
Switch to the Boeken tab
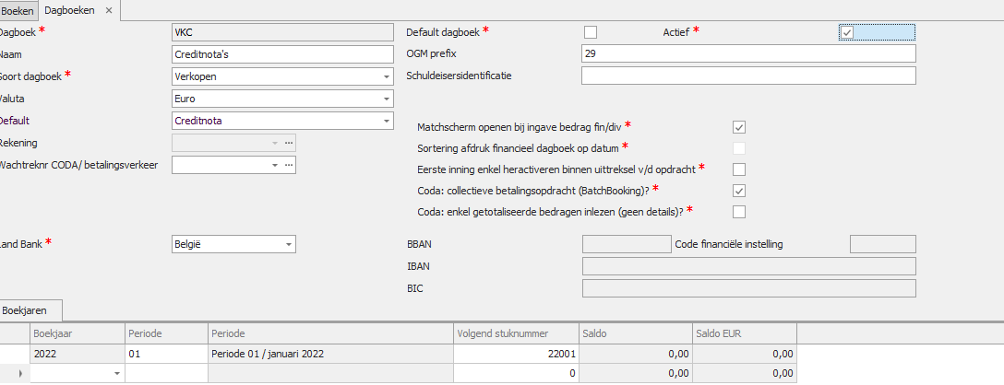pos(18,11)
